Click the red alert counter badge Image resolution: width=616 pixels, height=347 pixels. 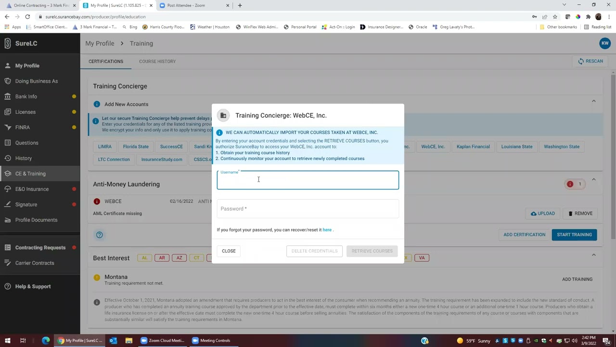575,184
